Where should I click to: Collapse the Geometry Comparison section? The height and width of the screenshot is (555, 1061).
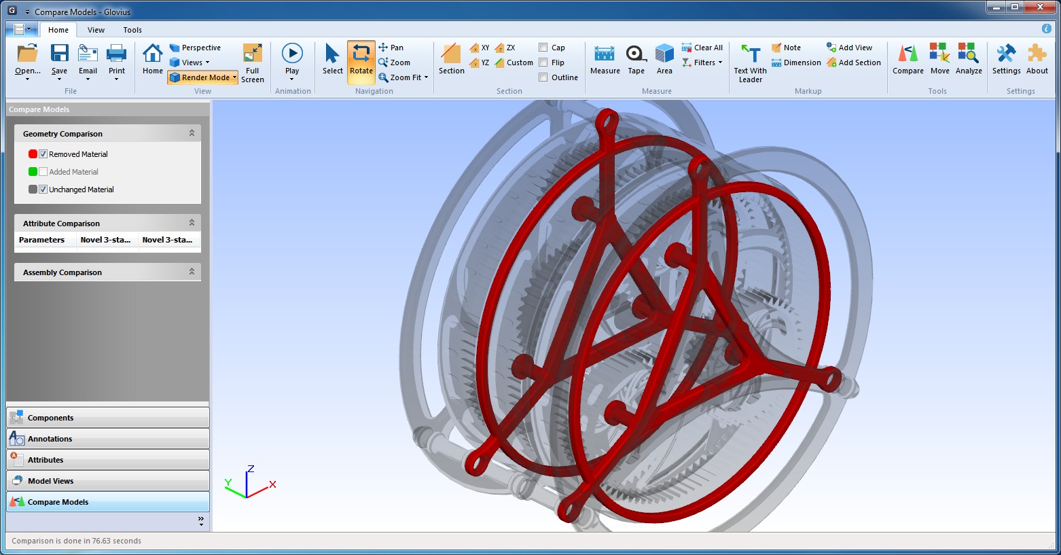pos(192,133)
